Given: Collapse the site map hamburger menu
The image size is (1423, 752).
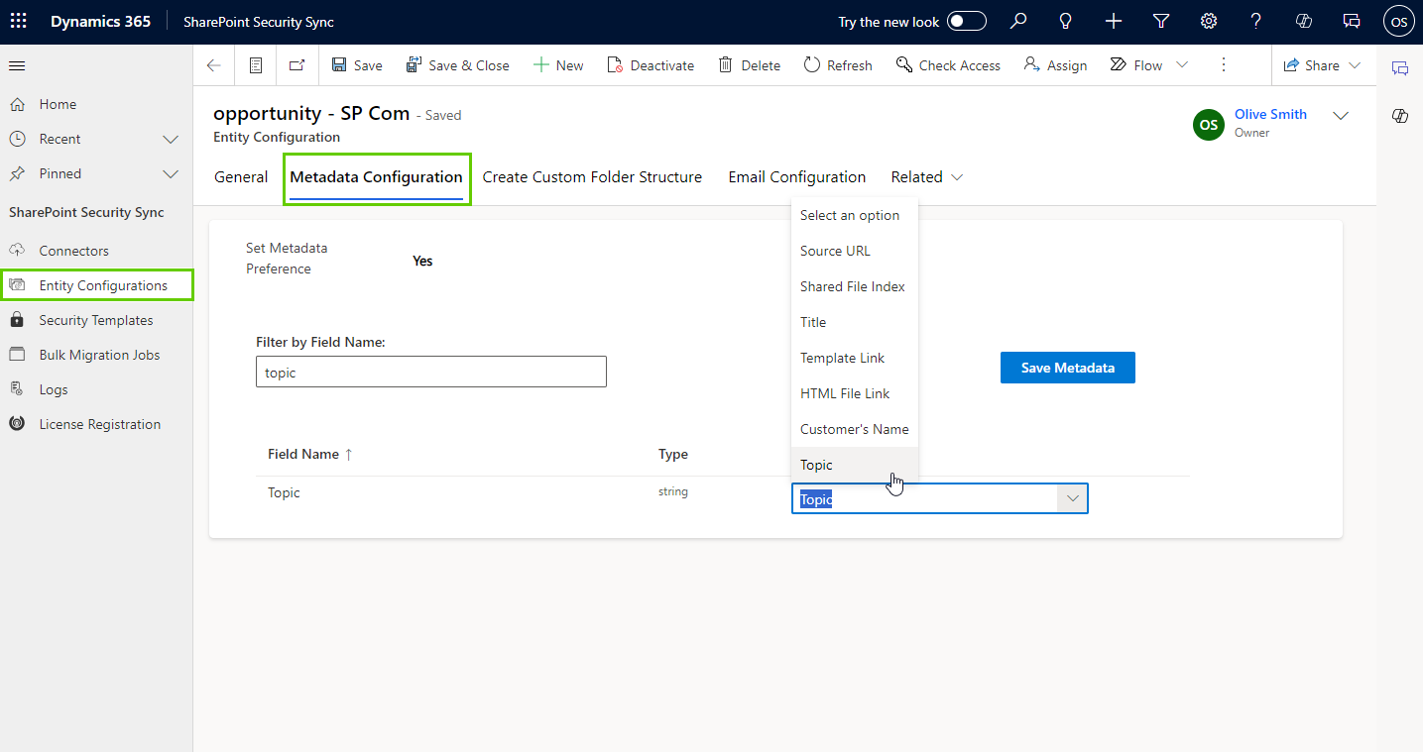Looking at the screenshot, I should pos(17,66).
